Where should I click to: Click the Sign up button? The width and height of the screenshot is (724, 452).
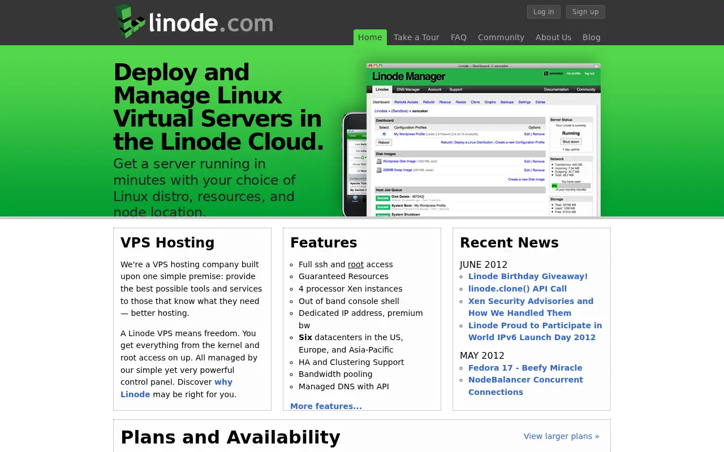pos(585,12)
